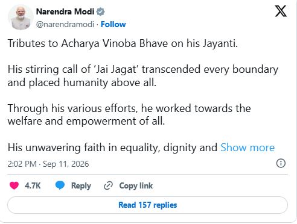
Task: Click the 4.7K likes count
Action: pos(33,185)
